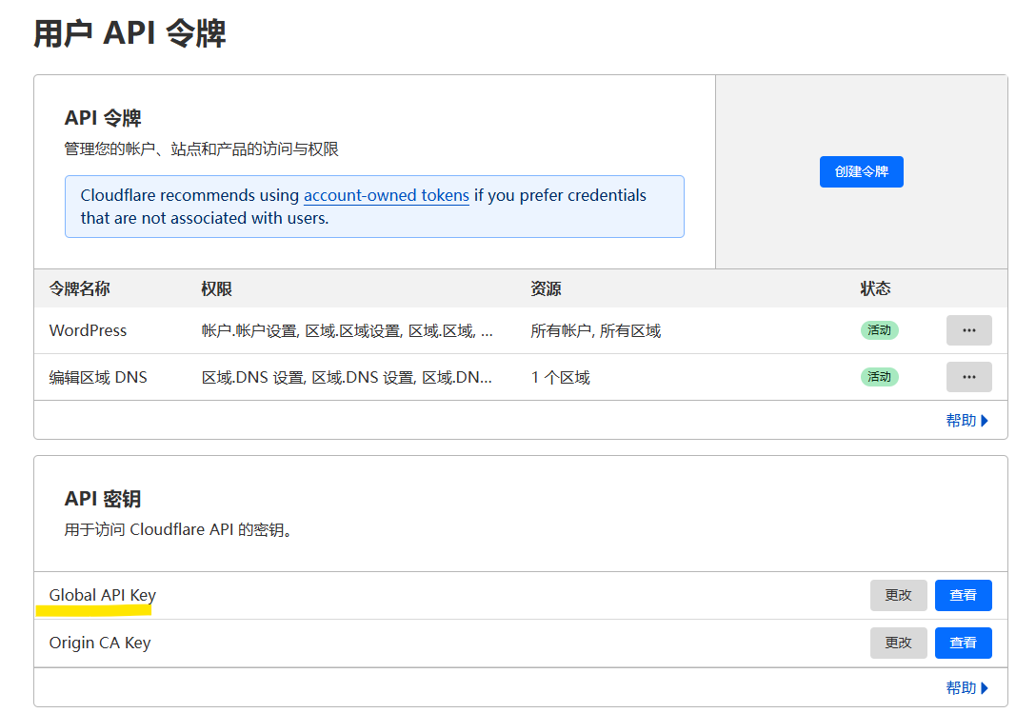Click the 令牌名称 column header
The width and height of the screenshot is (1016, 713).
[79, 288]
